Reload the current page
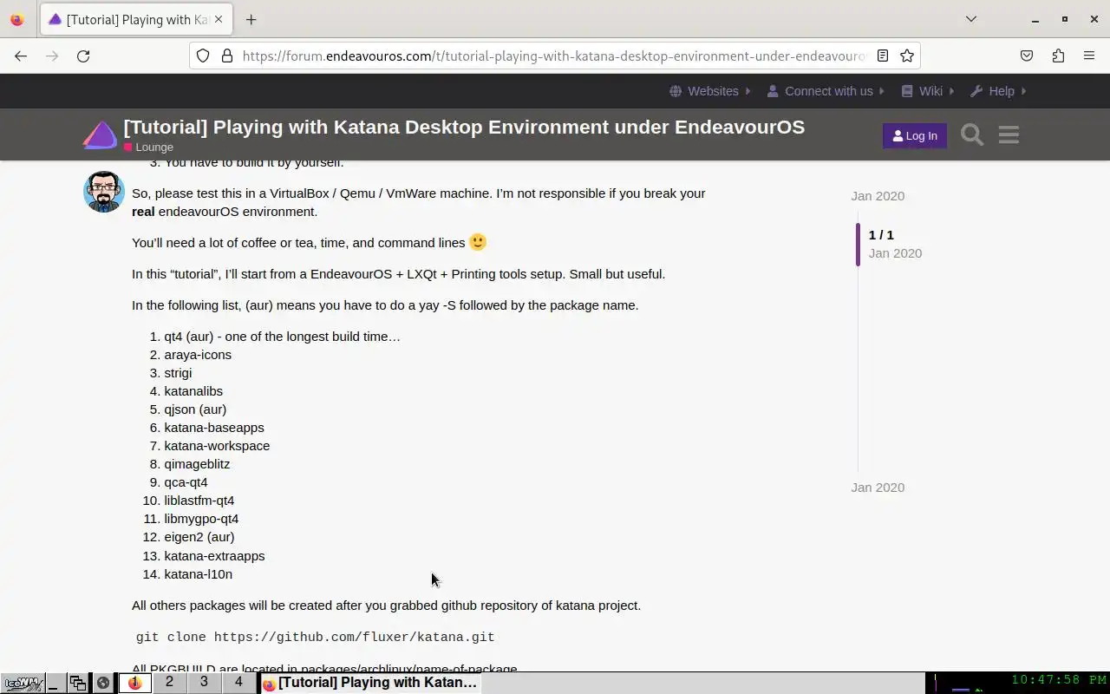 (x=83, y=56)
